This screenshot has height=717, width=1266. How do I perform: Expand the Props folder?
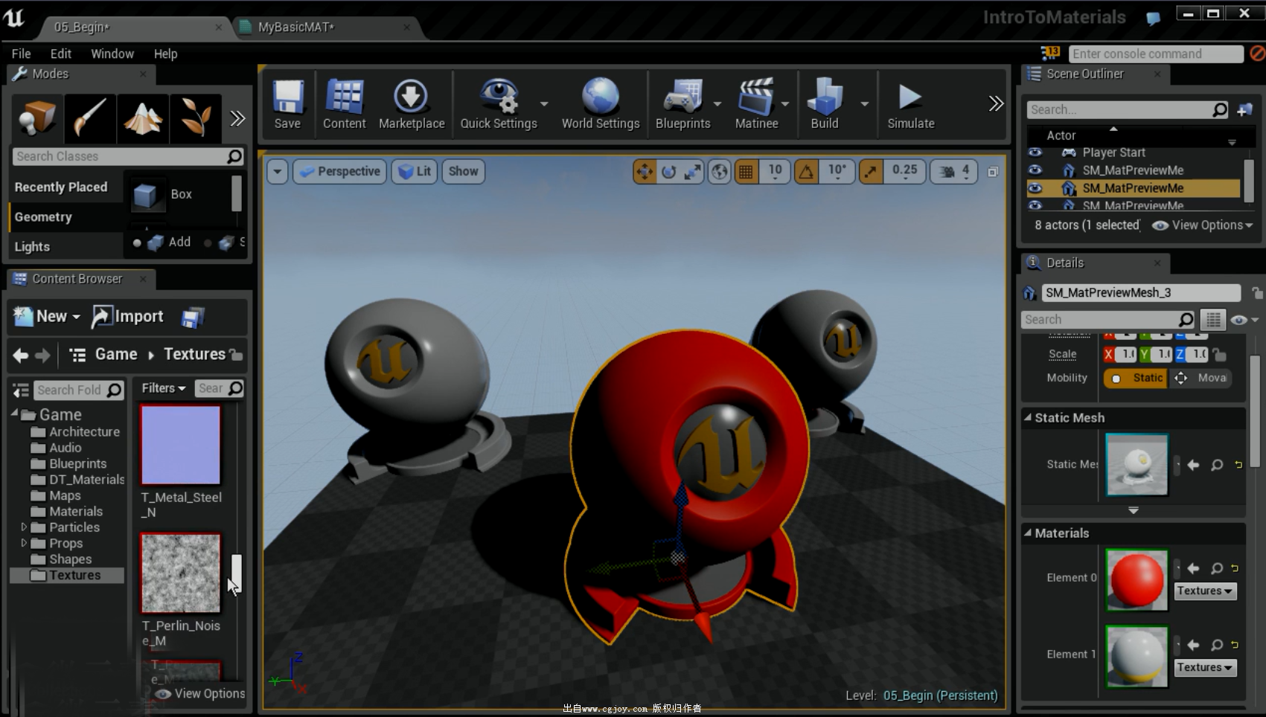24,543
